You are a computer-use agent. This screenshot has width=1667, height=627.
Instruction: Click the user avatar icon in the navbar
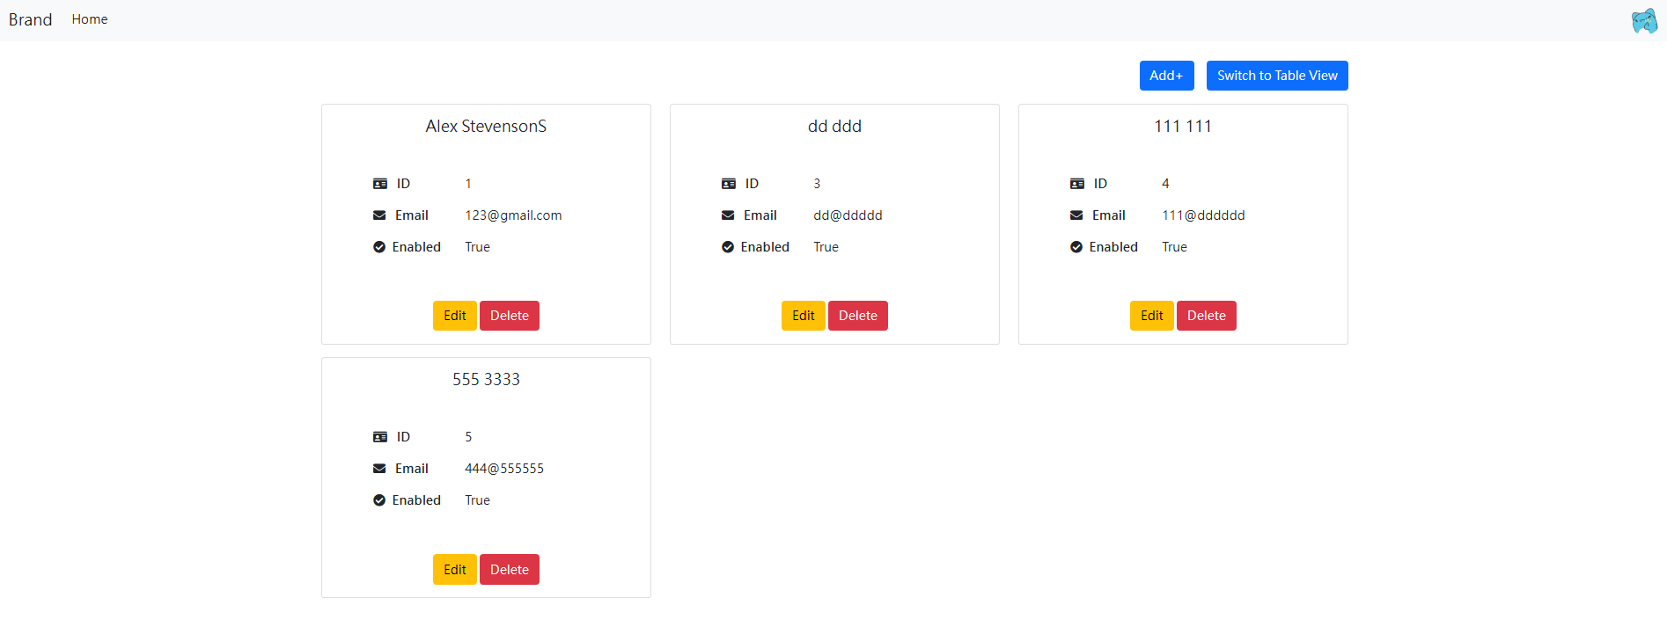click(x=1644, y=20)
